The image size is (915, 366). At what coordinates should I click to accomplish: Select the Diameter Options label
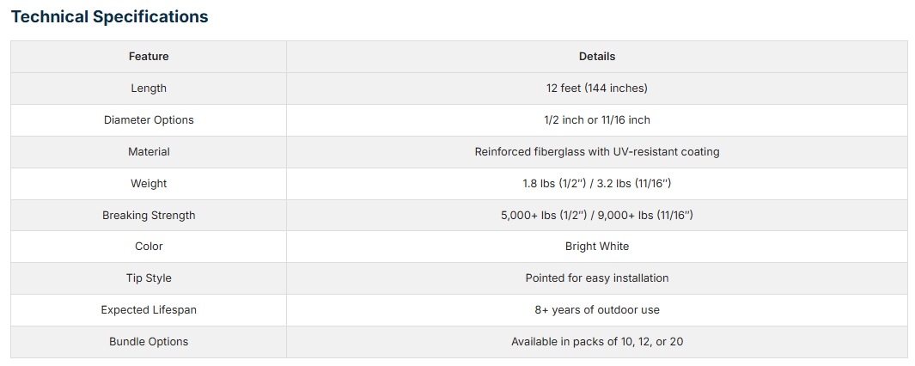point(149,120)
